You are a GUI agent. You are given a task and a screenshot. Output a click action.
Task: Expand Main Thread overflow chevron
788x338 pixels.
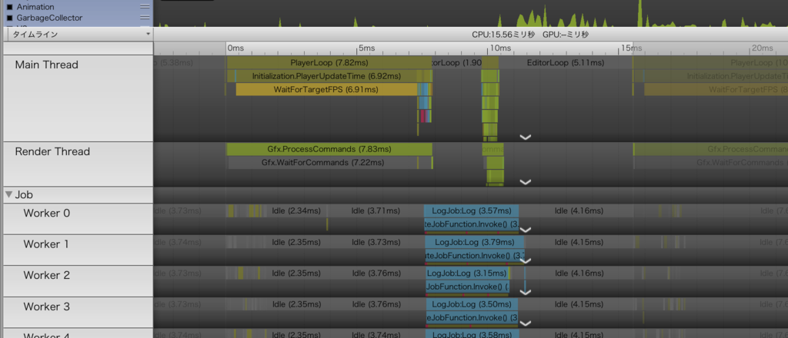pos(525,137)
